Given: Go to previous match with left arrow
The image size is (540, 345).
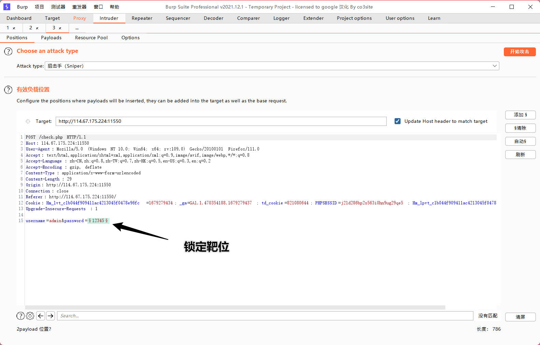Looking at the screenshot, I should pyautogui.click(x=41, y=316).
